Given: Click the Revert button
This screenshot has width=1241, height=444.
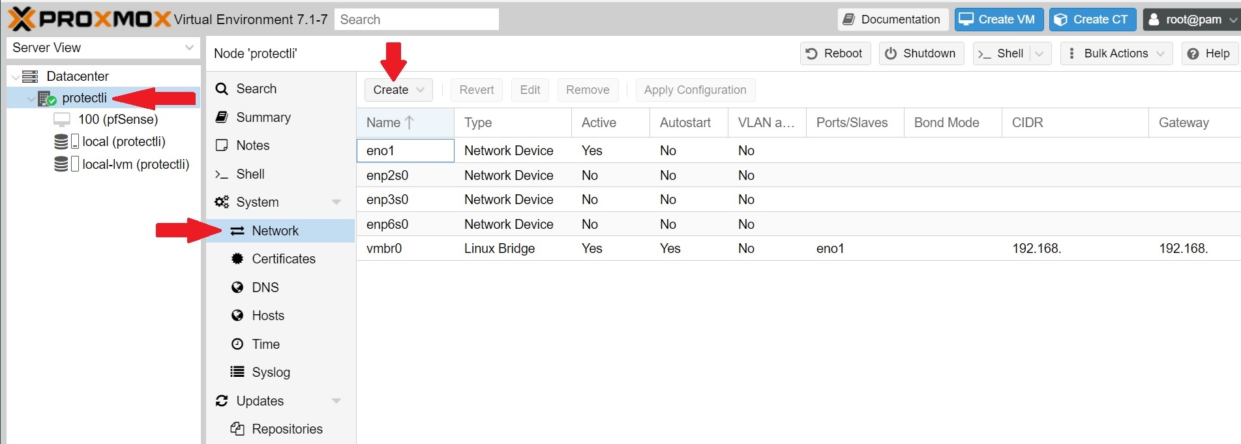Looking at the screenshot, I should 476,90.
